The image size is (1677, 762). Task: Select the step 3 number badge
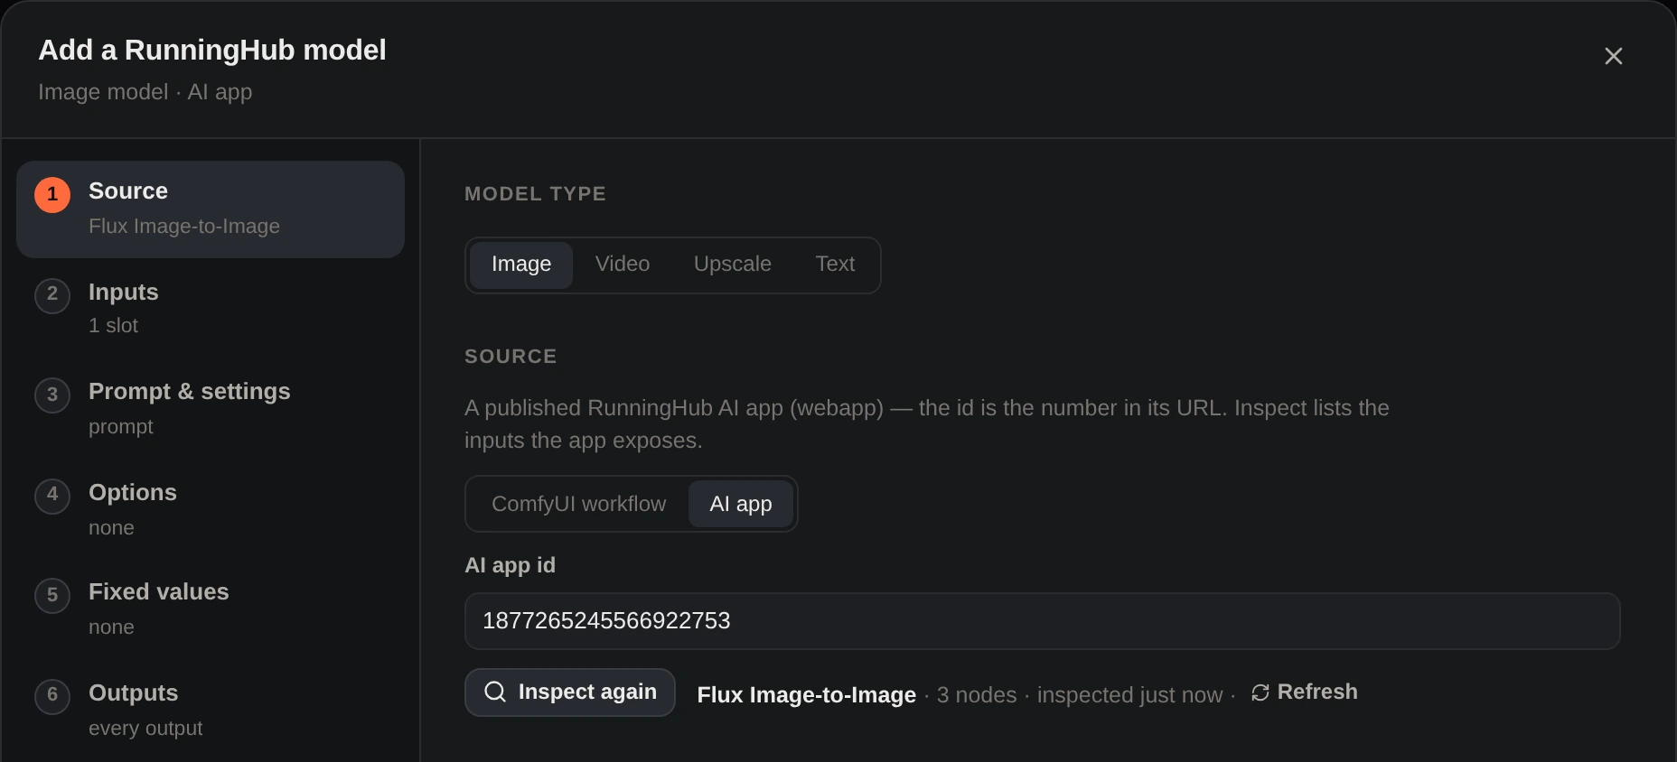tap(52, 395)
